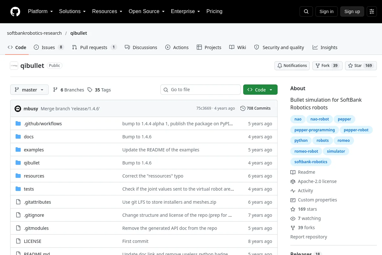
Task: Select the simulator topic tag
Action: click(336, 151)
